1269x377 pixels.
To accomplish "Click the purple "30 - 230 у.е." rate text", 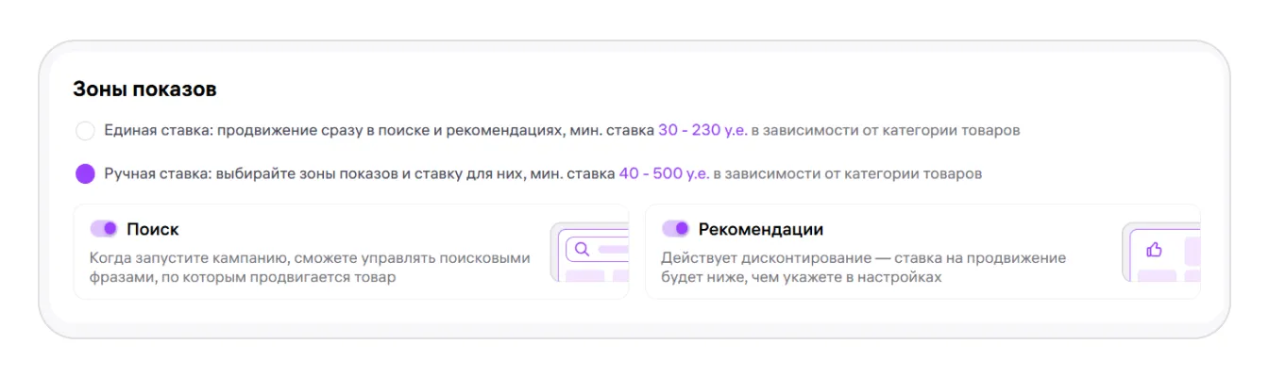I will 702,131.
